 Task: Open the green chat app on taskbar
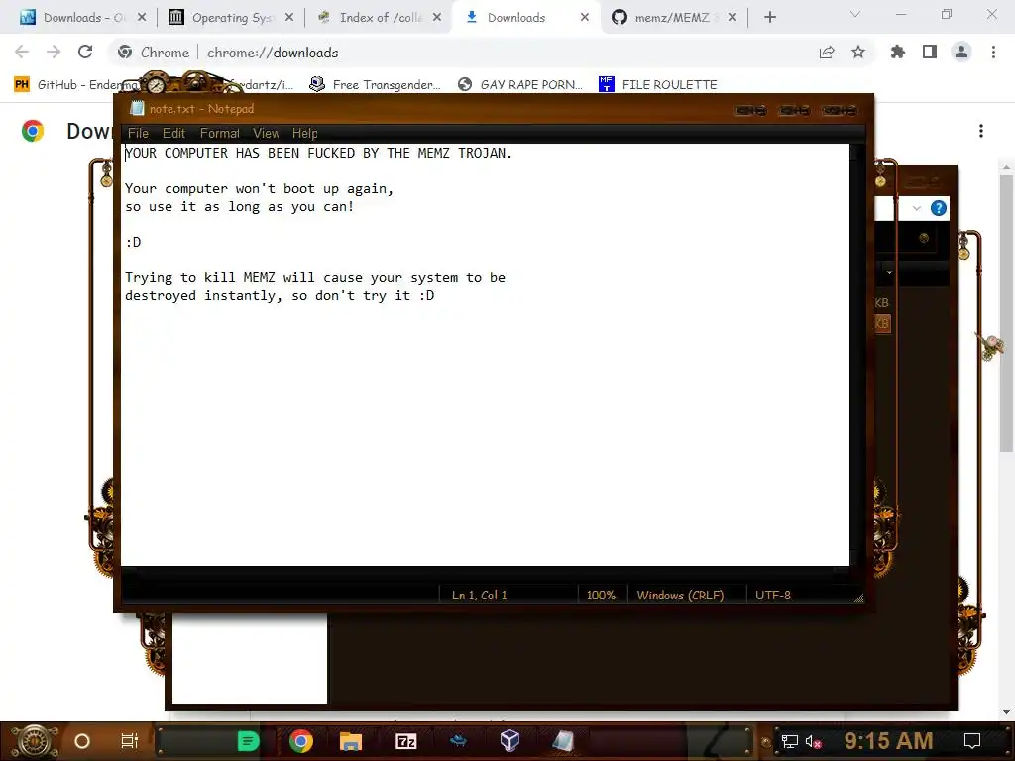coord(248,741)
